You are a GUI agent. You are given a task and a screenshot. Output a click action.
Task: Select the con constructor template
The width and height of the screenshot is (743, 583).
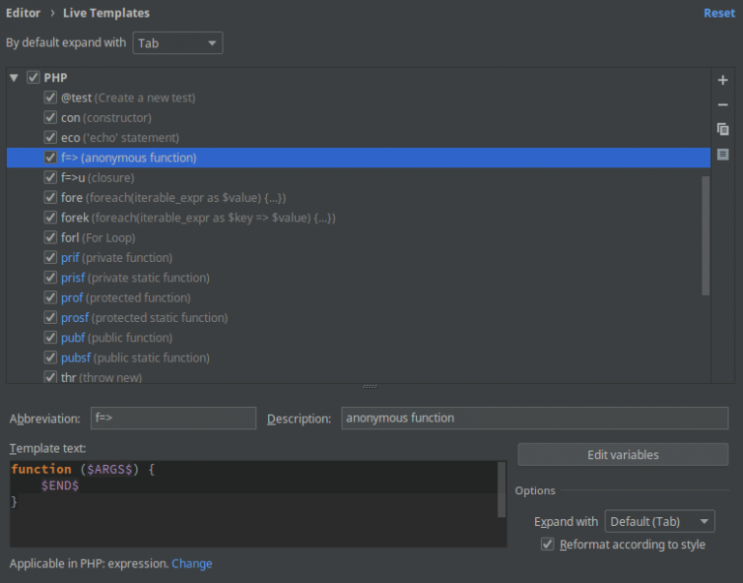coord(358,117)
